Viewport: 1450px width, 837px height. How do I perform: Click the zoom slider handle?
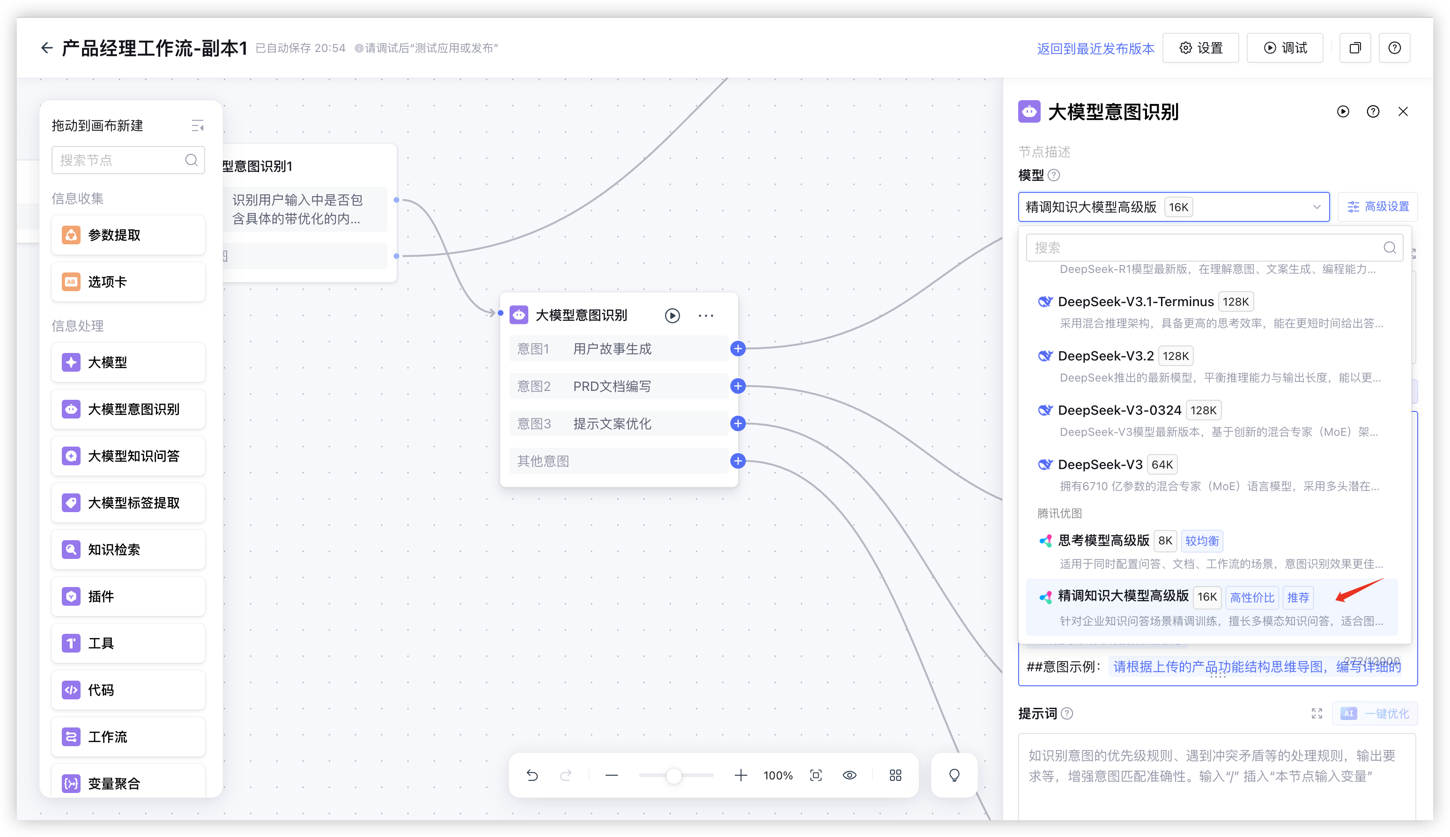673,776
